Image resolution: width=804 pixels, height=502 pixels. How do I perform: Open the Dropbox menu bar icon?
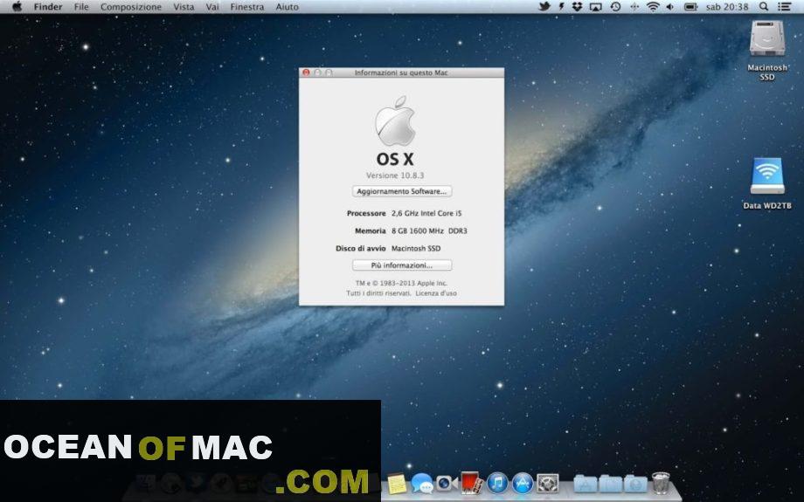(578, 7)
